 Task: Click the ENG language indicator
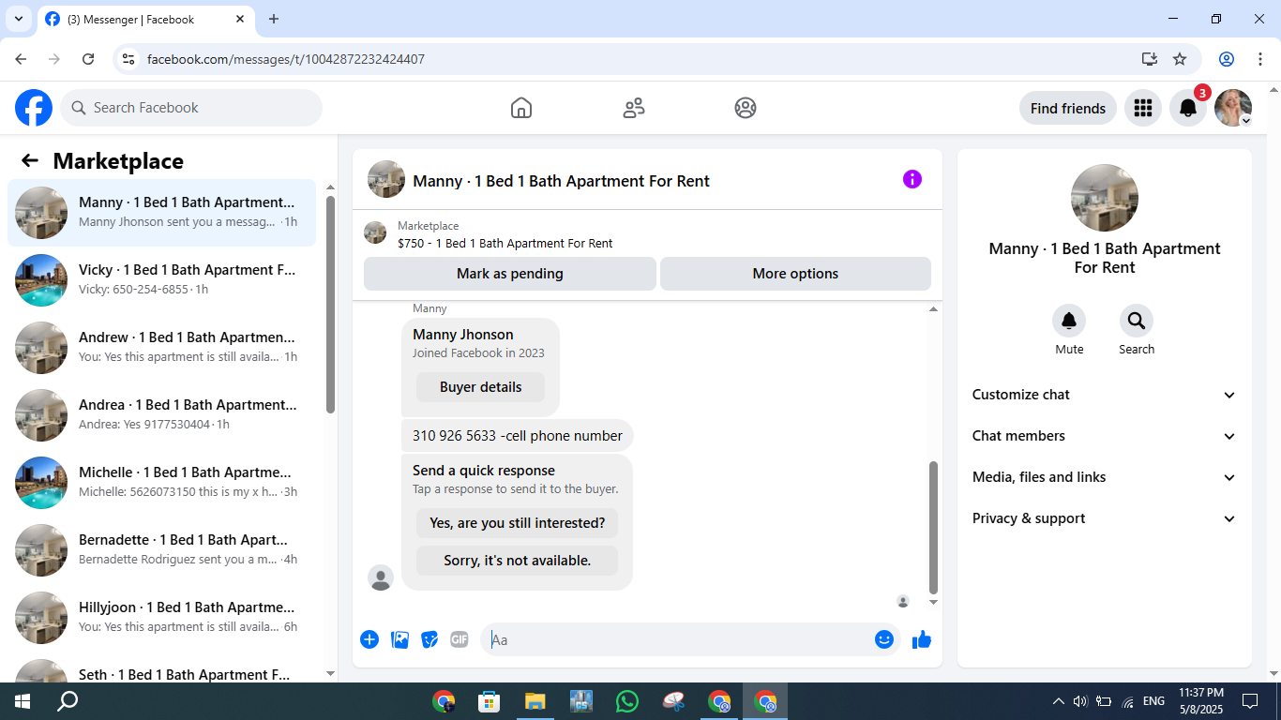[x=1153, y=701]
